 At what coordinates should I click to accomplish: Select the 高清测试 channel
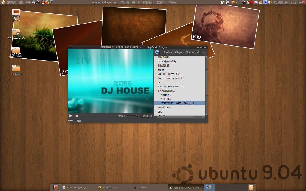coord(166,95)
